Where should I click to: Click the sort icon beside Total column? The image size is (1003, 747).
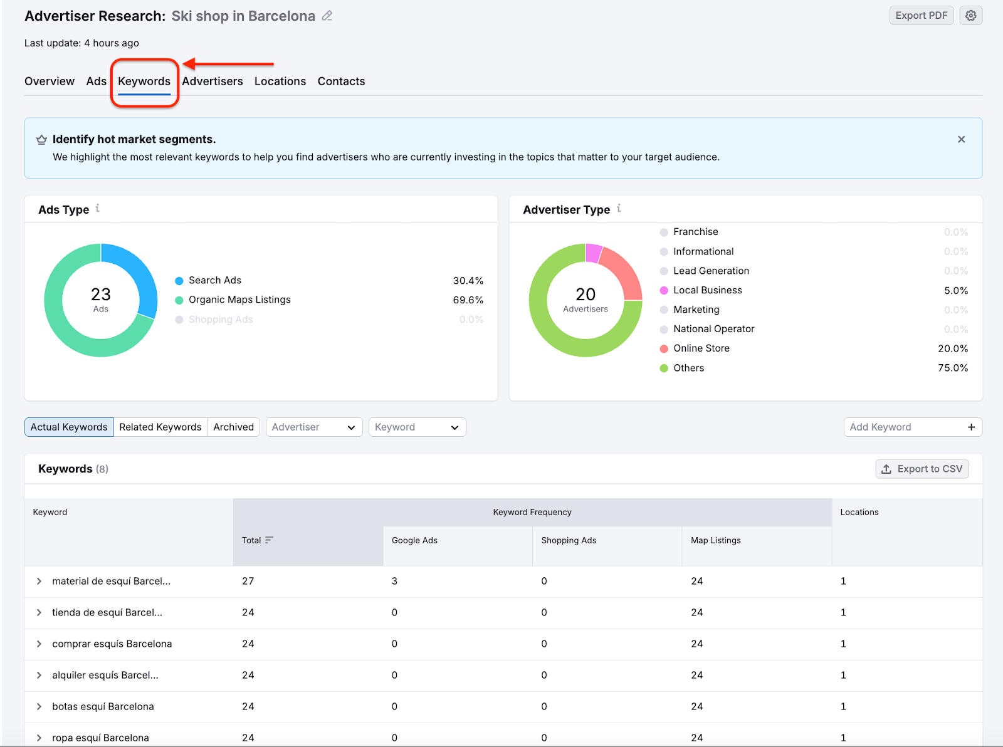pyautogui.click(x=270, y=540)
